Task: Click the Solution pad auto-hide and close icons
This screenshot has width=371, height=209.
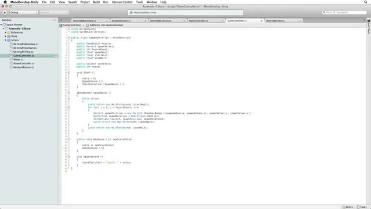Action: [54, 20]
